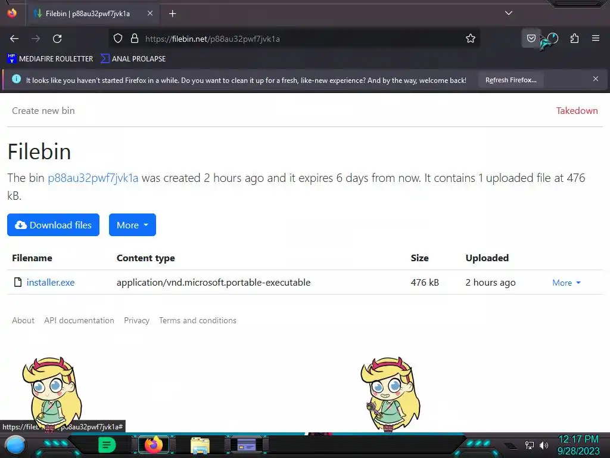Open Terms and conditions link
This screenshot has width=610, height=458.
[x=198, y=320]
